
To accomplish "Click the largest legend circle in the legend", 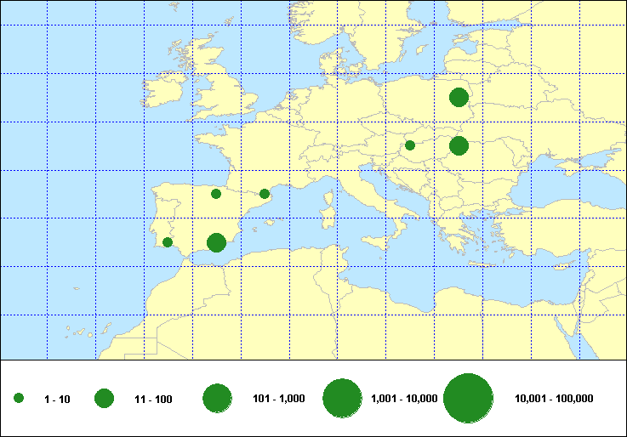I will [x=469, y=398].
